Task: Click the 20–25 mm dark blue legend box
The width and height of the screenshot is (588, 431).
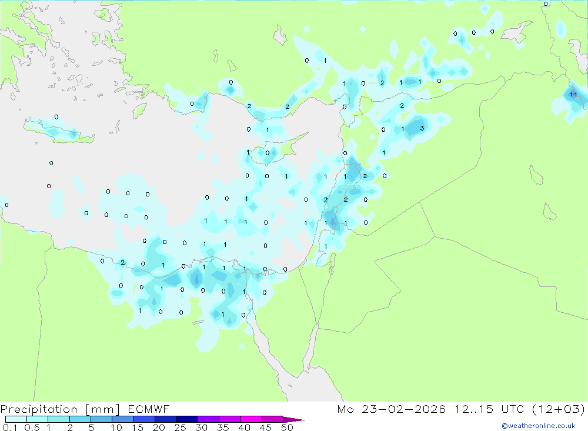Action: point(166,419)
